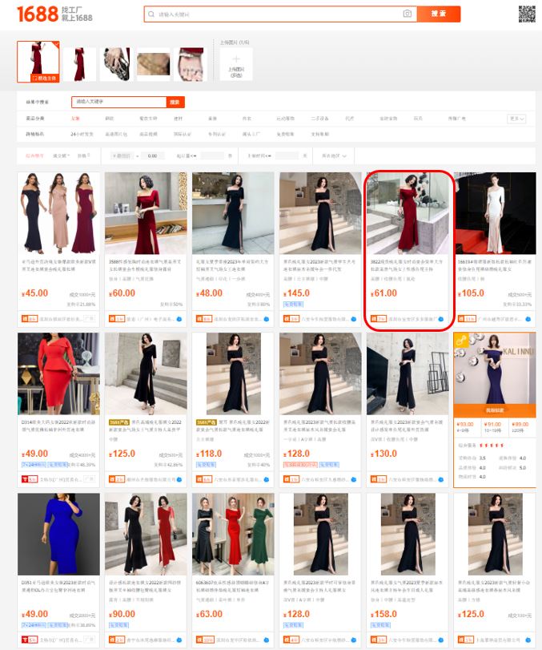Select the handbag crop thumbnail
Image resolution: width=542 pixels, height=650 pixels.
pos(116,64)
